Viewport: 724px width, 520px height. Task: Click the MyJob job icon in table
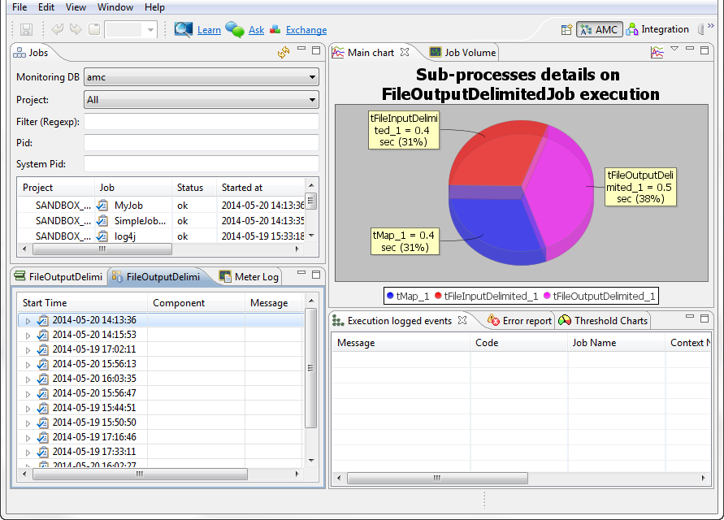click(x=102, y=206)
